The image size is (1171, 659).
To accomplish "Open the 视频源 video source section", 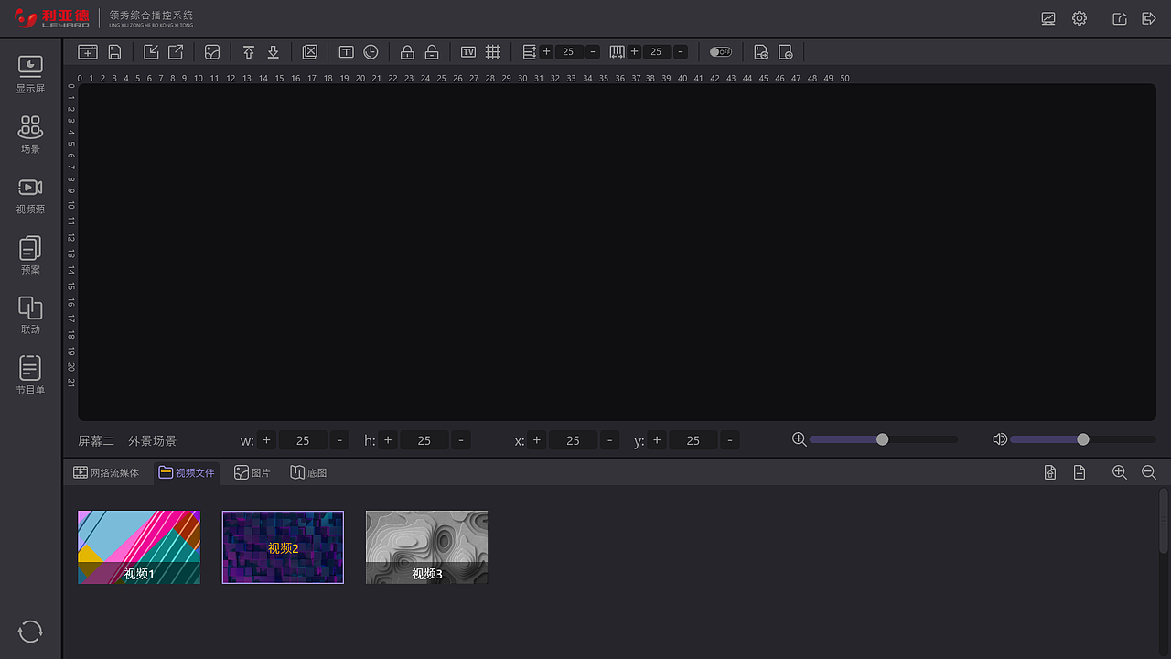I will (x=30, y=195).
